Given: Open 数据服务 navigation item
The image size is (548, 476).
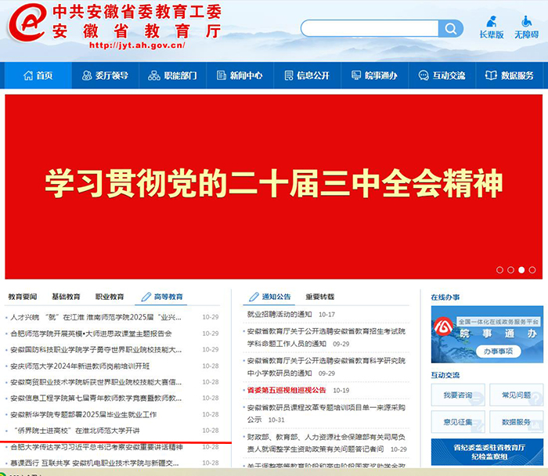Looking at the screenshot, I should (x=509, y=76).
